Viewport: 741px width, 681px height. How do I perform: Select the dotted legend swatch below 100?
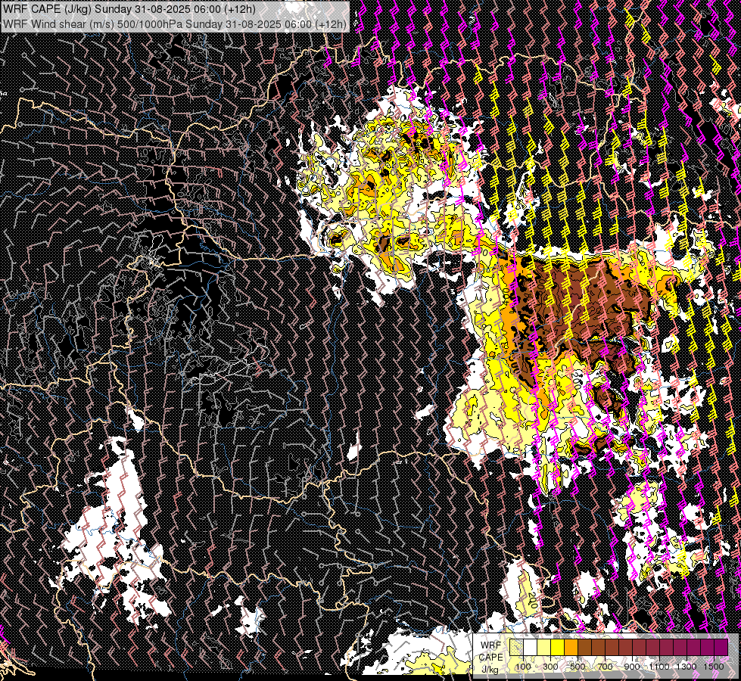point(516,647)
